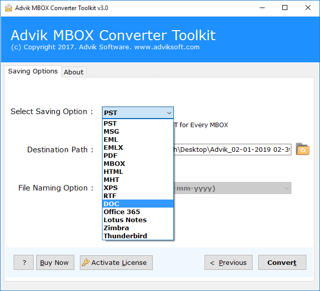Viewport: 320px width, 291px height.
Task: Open Activate License dialog
Action: pos(116,262)
